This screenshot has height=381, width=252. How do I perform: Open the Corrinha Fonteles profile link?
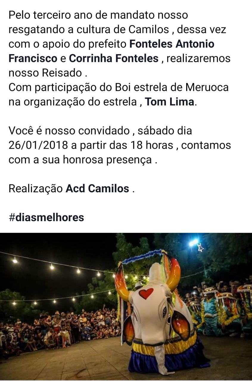pos(113,58)
